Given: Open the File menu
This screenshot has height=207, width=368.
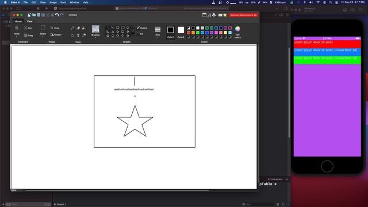Looking at the screenshot, I should pyautogui.click(x=25, y=2).
